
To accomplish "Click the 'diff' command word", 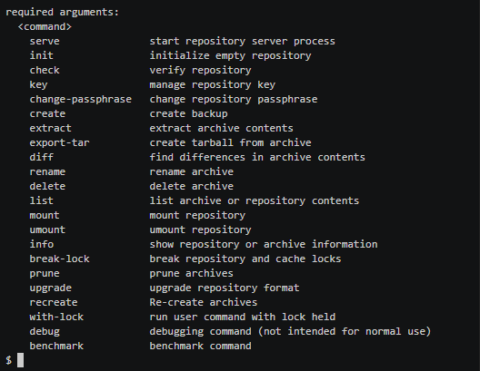I will pyautogui.click(x=41, y=157).
